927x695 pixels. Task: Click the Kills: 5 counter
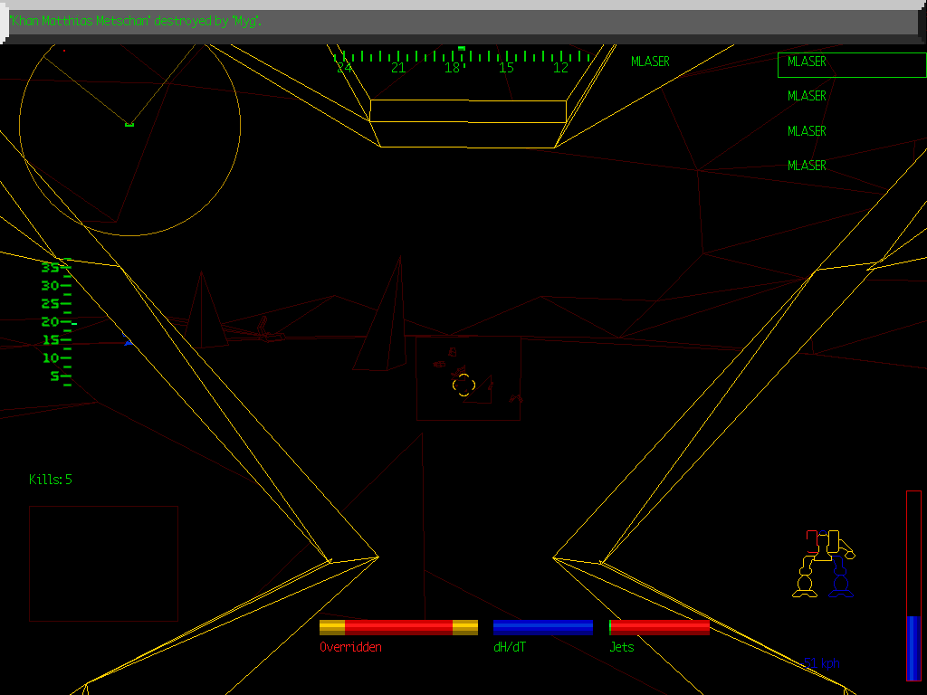pos(51,480)
